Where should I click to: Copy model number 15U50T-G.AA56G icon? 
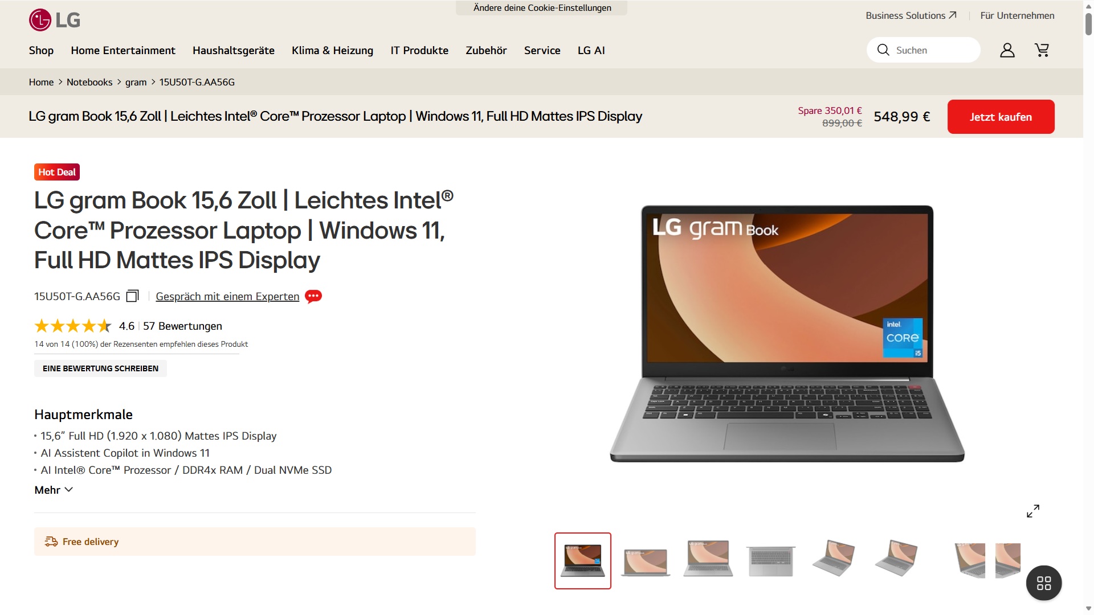132,296
